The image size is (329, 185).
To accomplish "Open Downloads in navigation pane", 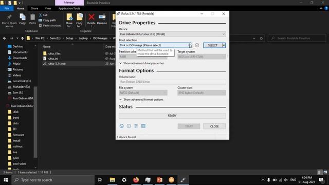I will (x=20, y=58).
